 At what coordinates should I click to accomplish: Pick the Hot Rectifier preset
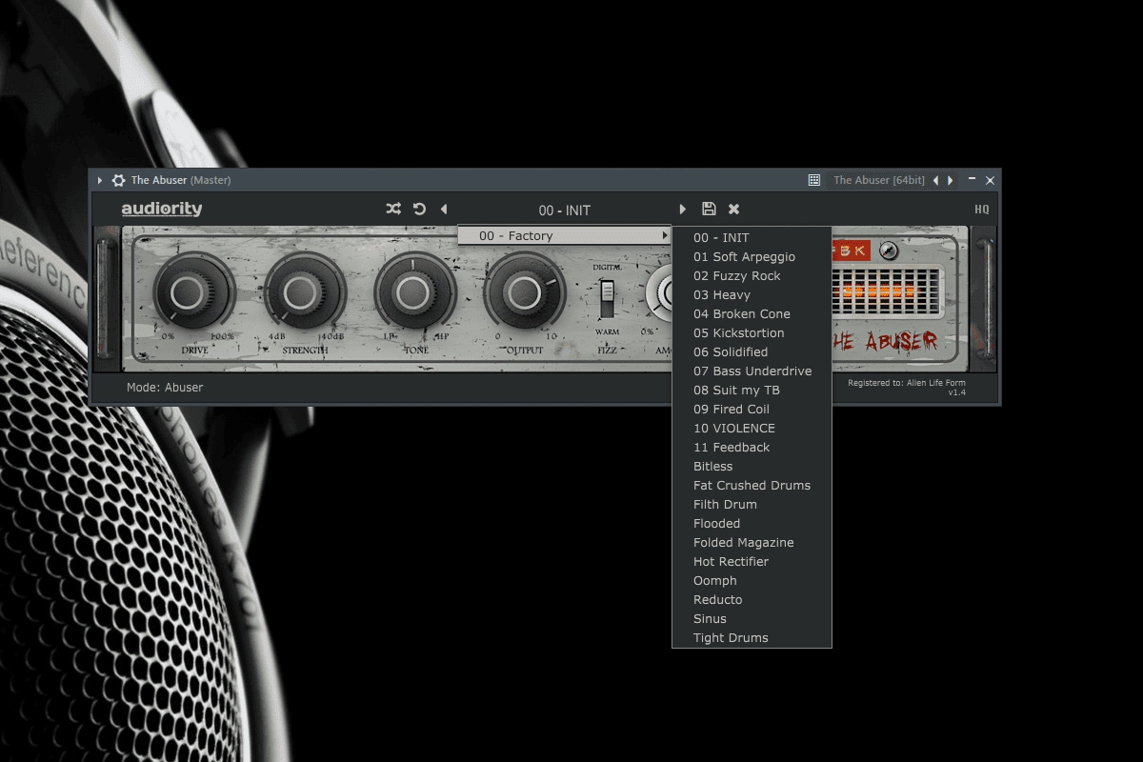coord(752,561)
